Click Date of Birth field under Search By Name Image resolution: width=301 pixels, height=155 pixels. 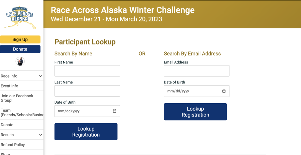(x=87, y=111)
